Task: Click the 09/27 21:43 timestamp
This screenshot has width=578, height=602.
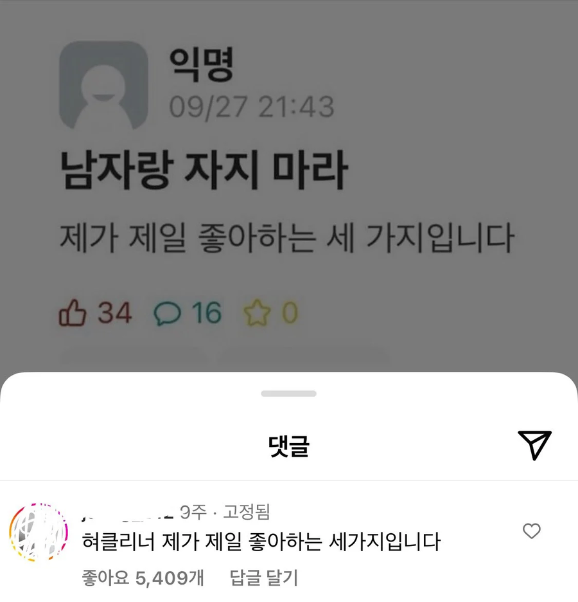Action: click(x=252, y=107)
